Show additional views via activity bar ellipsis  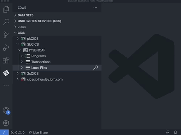tap(6, 85)
